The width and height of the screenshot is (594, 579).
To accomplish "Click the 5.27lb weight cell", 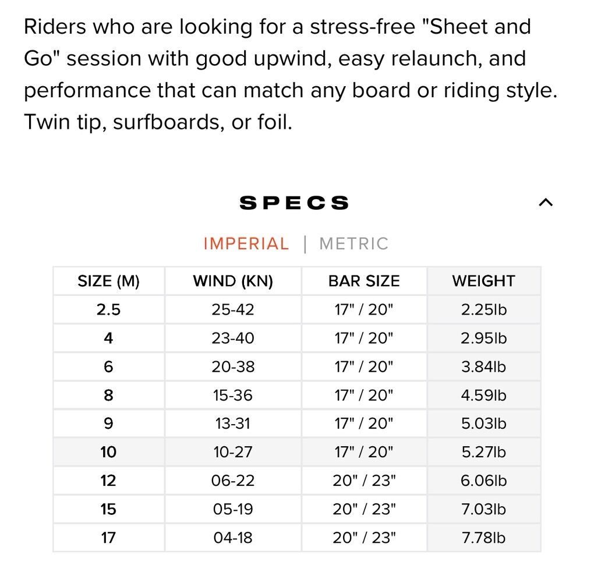I will [x=483, y=452].
